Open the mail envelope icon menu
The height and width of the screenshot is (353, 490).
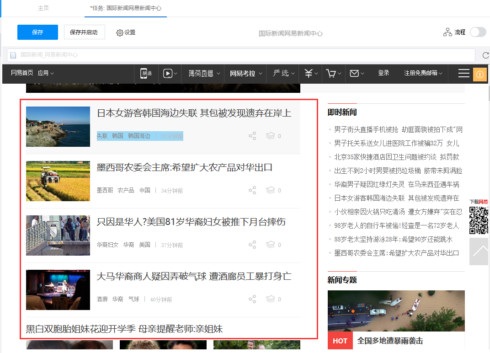click(357, 74)
